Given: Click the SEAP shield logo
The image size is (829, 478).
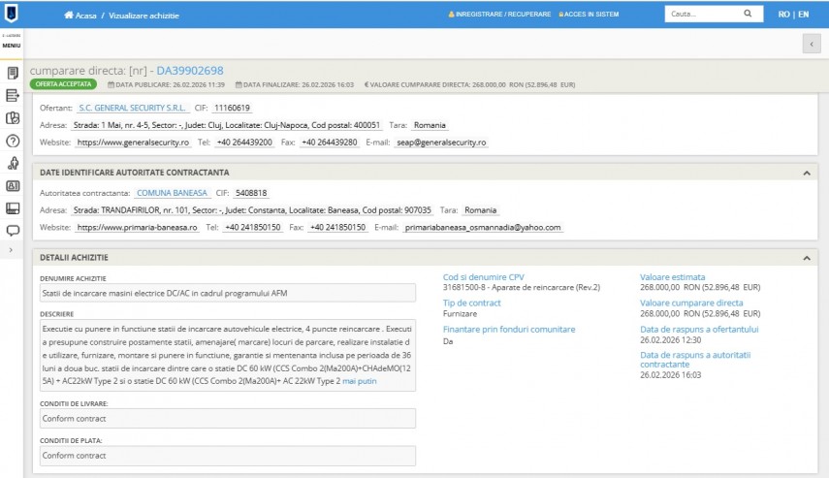Looking at the screenshot, I should point(12,15).
